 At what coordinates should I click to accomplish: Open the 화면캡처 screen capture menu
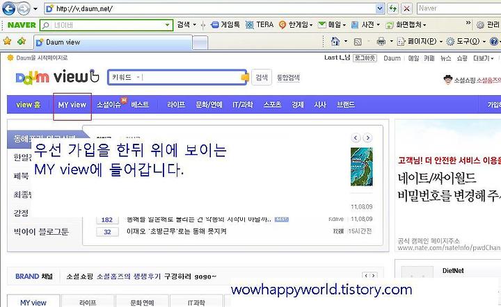click(x=406, y=24)
